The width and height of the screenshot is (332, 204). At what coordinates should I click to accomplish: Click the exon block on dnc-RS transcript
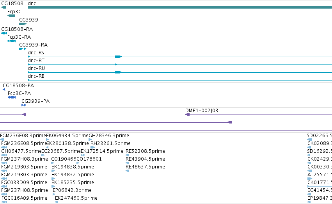click(118, 57)
